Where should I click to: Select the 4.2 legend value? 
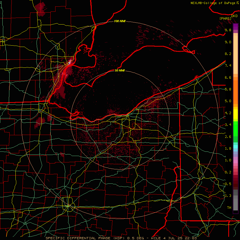pos(228,113)
